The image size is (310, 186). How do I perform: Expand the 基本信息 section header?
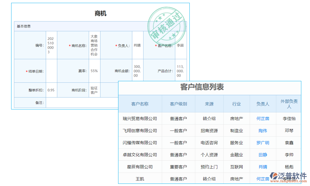[x=23, y=26]
